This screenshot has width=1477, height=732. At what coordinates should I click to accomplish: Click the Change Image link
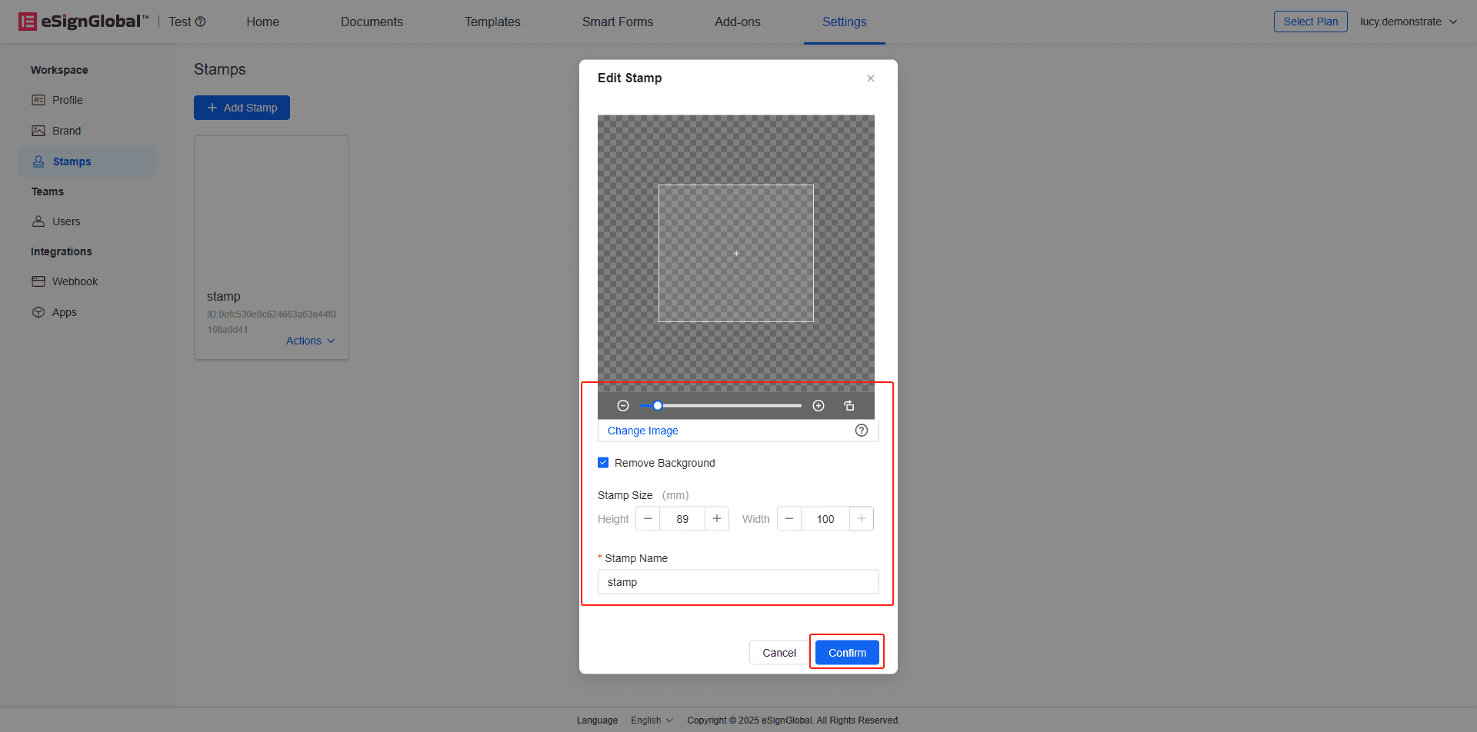point(643,431)
